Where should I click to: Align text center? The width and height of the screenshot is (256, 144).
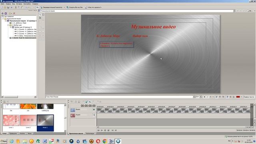[x=220, y=97]
